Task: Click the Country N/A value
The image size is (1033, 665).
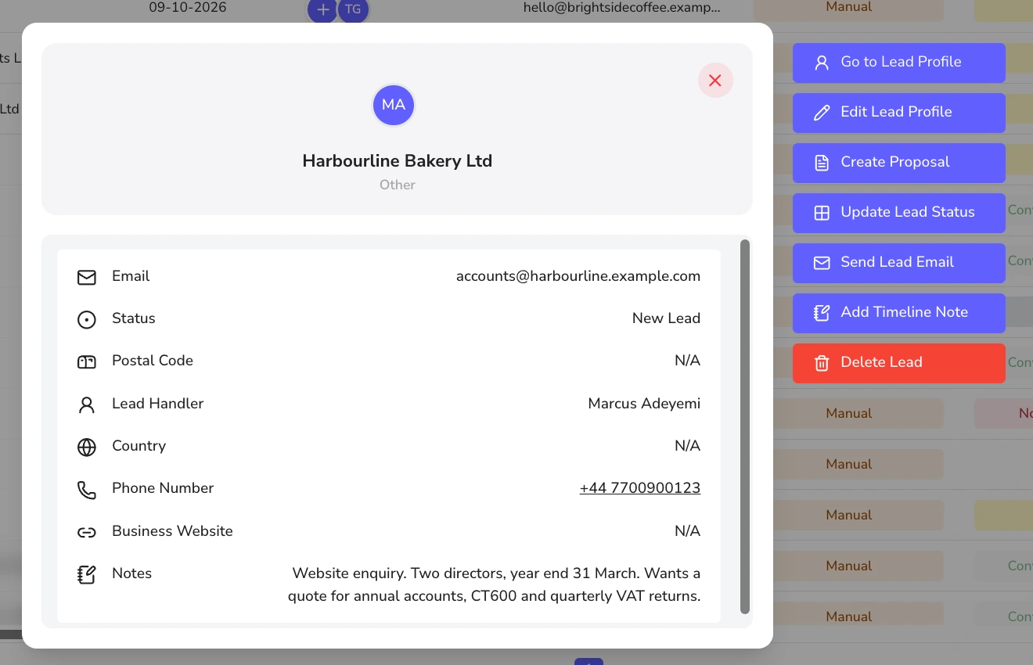Action: (x=687, y=446)
